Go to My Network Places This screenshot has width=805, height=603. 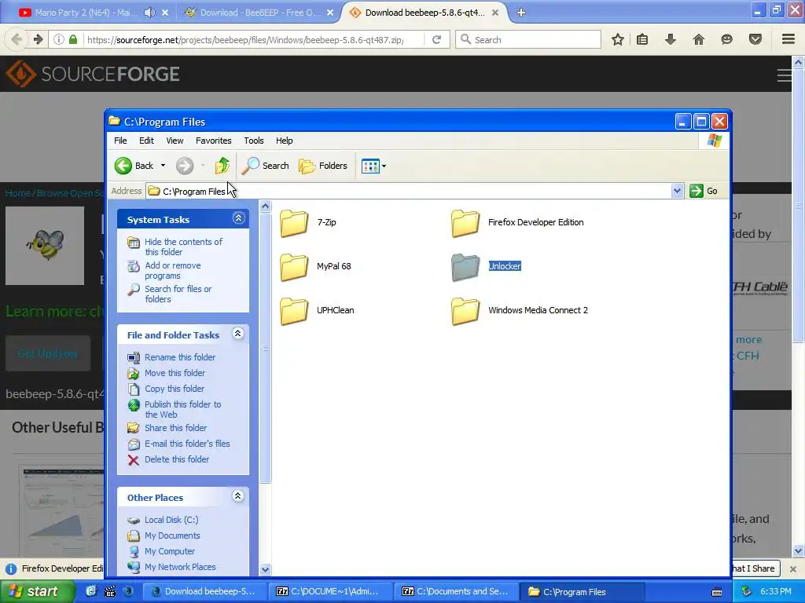[180, 567]
